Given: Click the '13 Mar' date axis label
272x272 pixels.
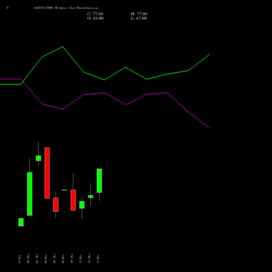Looking at the screenshot, I should (98, 259).
